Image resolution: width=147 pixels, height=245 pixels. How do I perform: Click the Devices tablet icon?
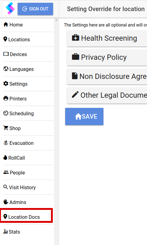[x=6, y=54]
